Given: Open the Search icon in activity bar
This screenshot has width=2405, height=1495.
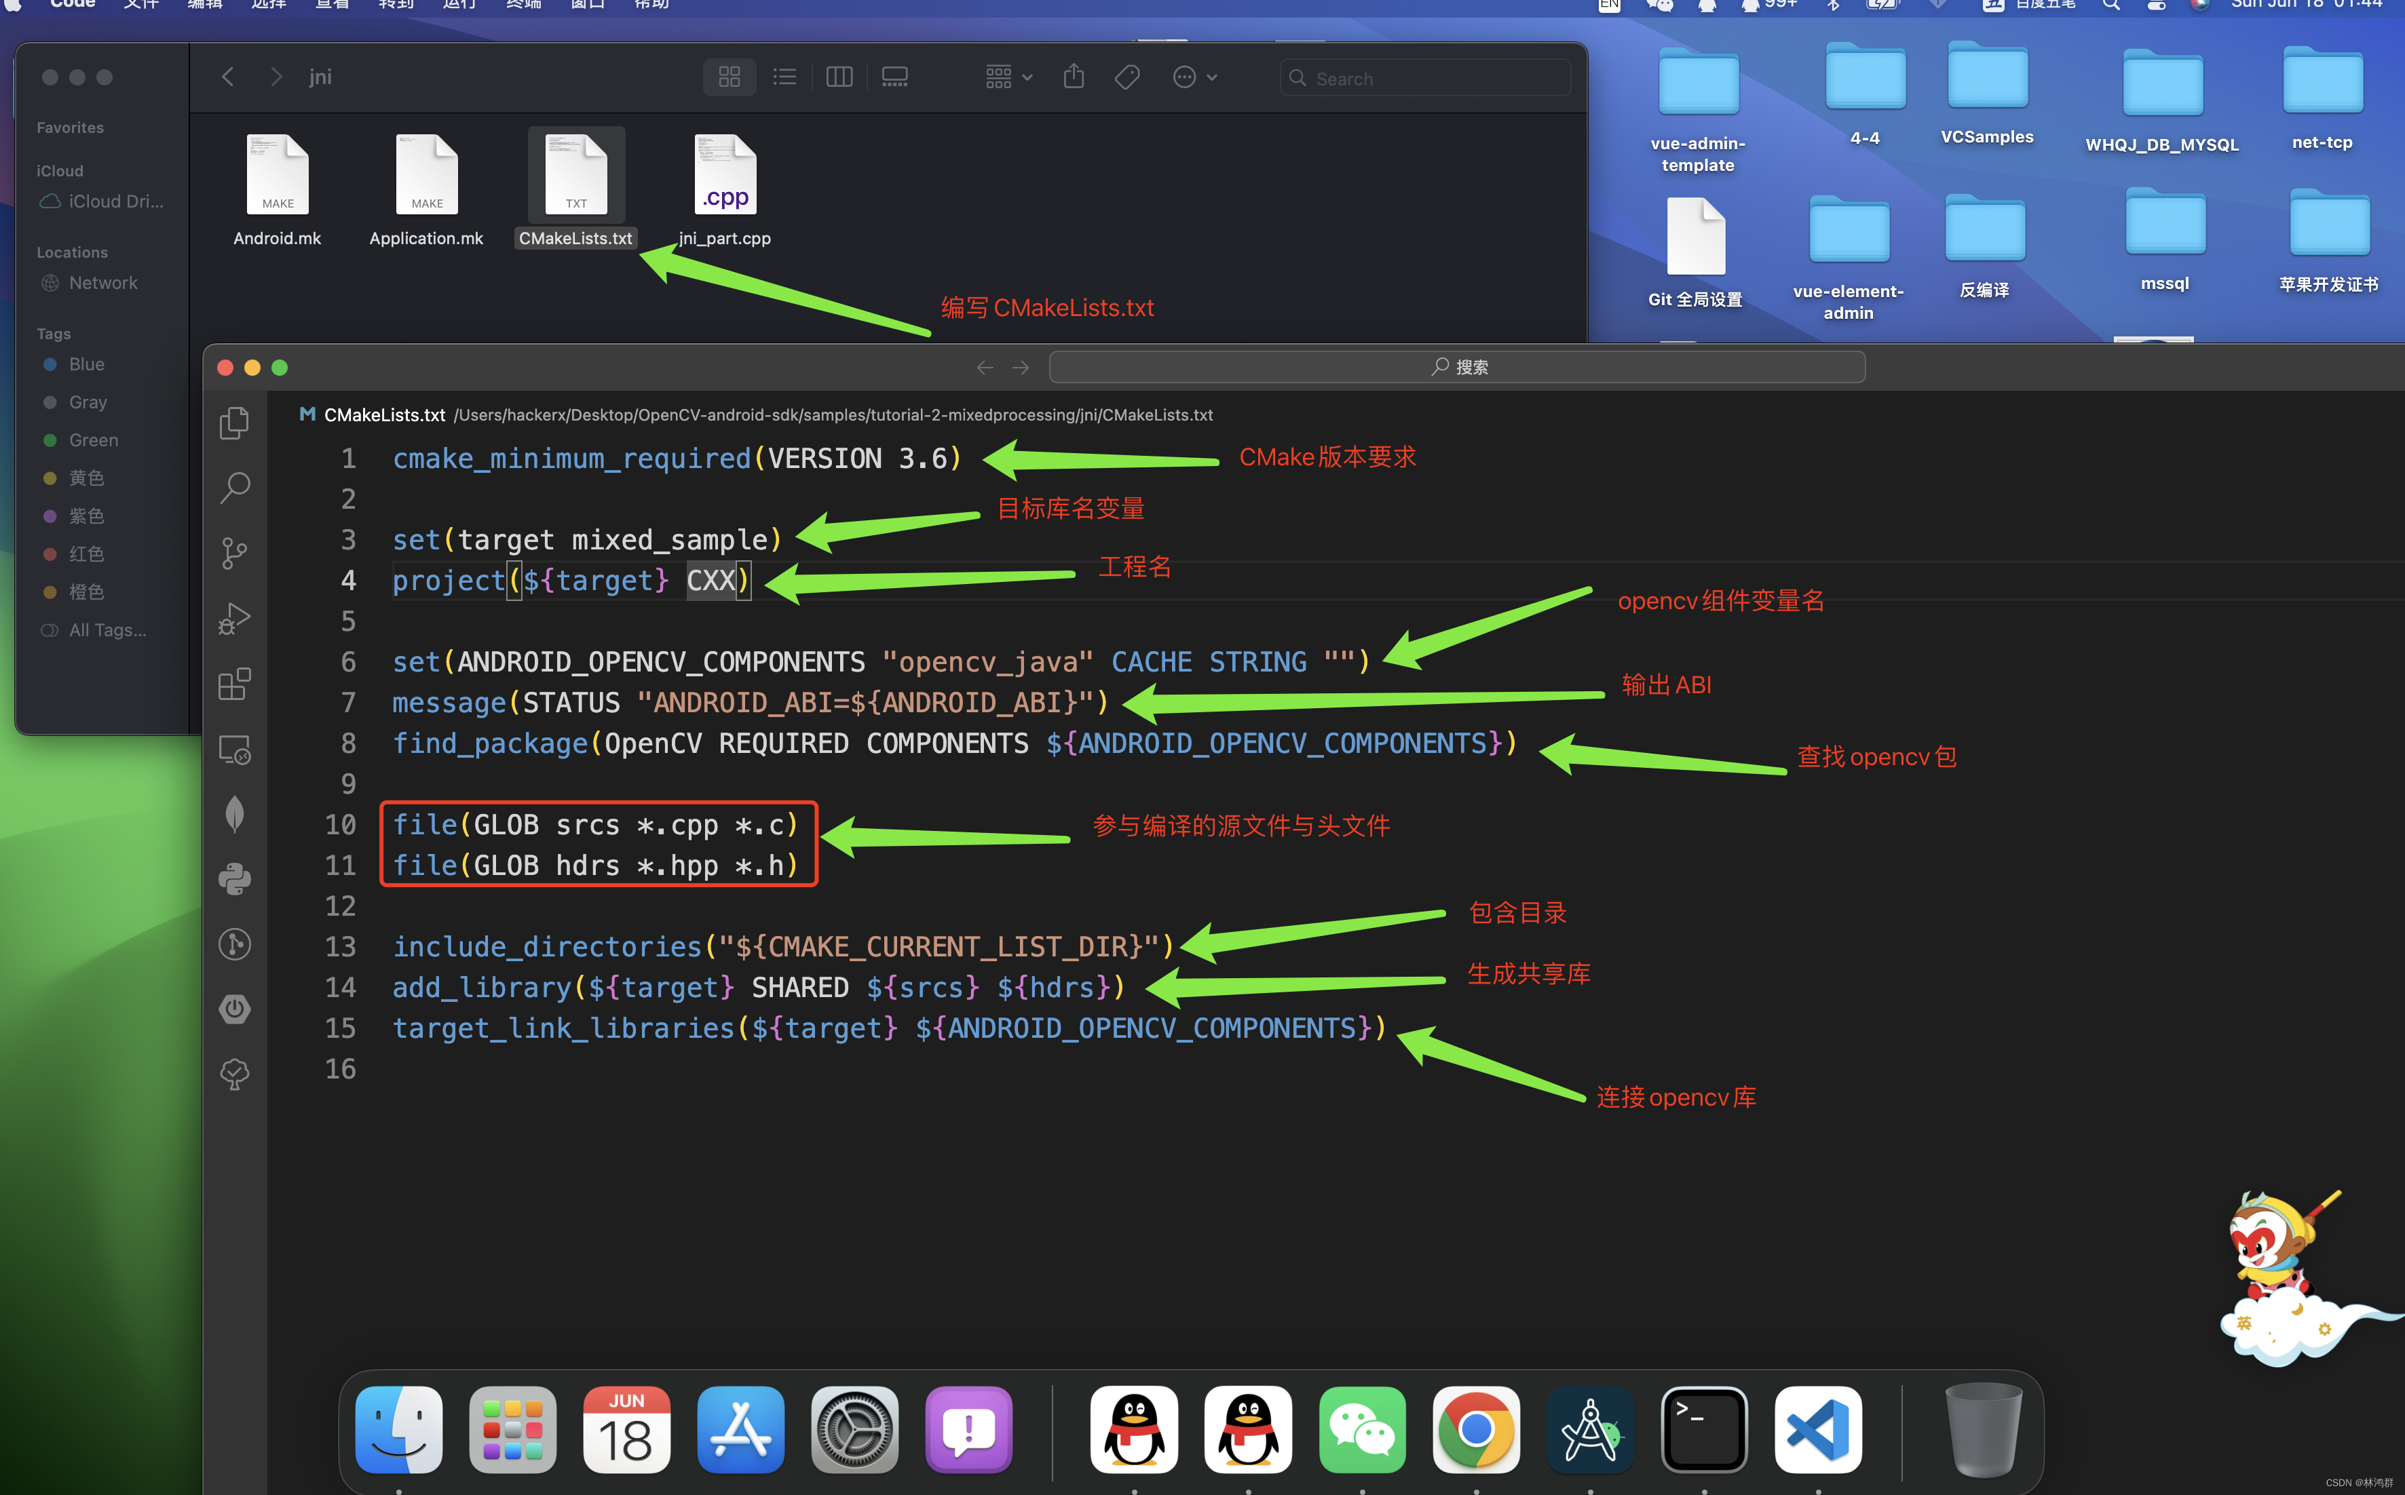Looking at the screenshot, I should pos(234,488).
